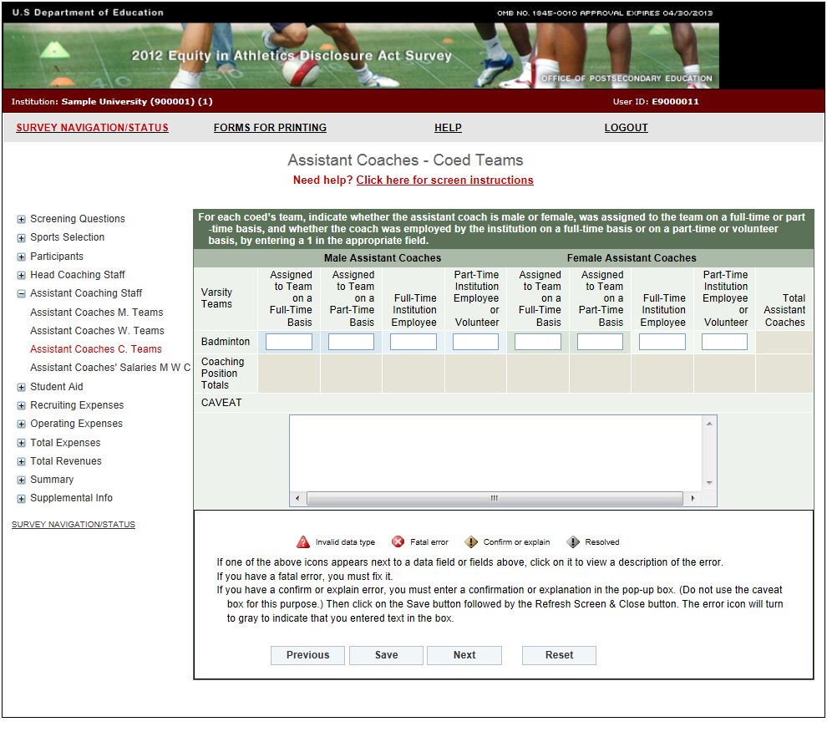Expand the Recruiting Expenses node
Image resolution: width=827 pixels, height=732 pixels.
pos(21,405)
